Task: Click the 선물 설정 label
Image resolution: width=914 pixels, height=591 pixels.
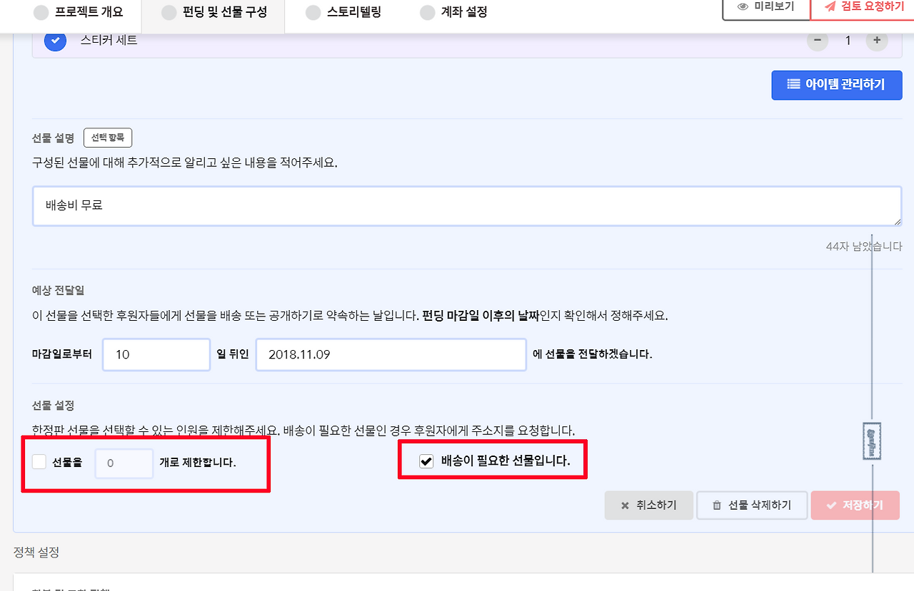Action: 54,406
